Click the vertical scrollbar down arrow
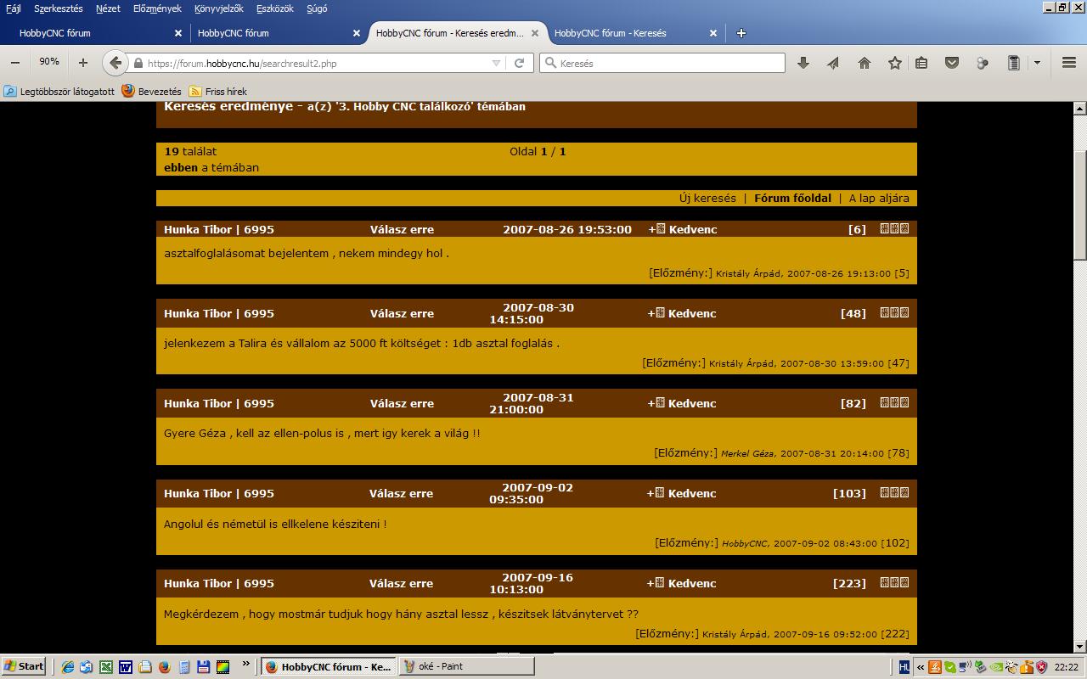1087x679 pixels. [1079, 646]
